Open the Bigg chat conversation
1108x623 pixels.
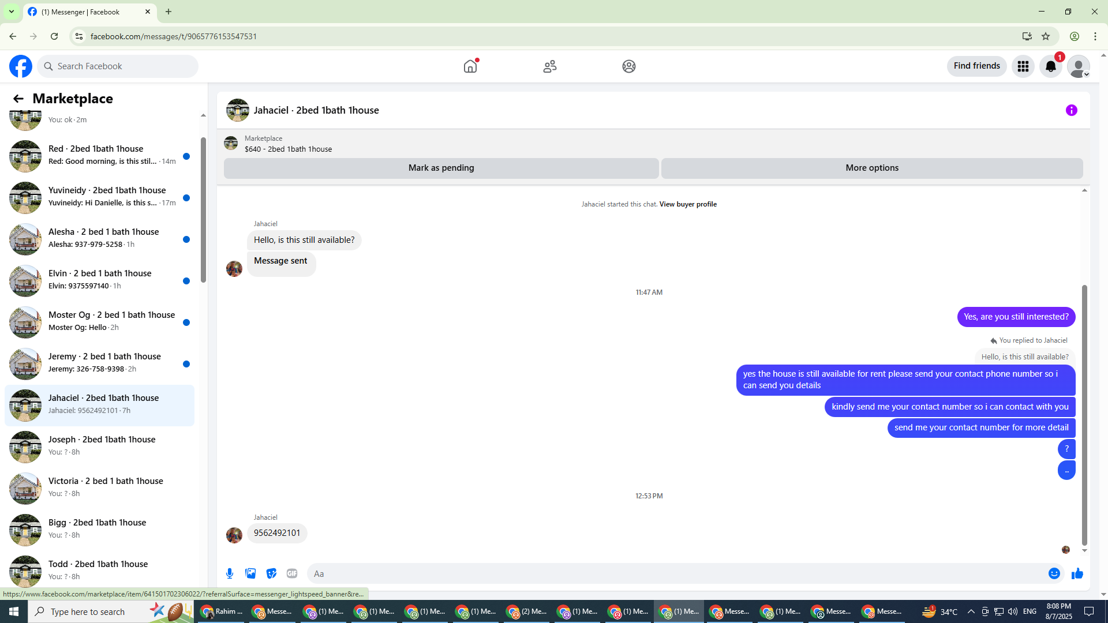click(99, 530)
